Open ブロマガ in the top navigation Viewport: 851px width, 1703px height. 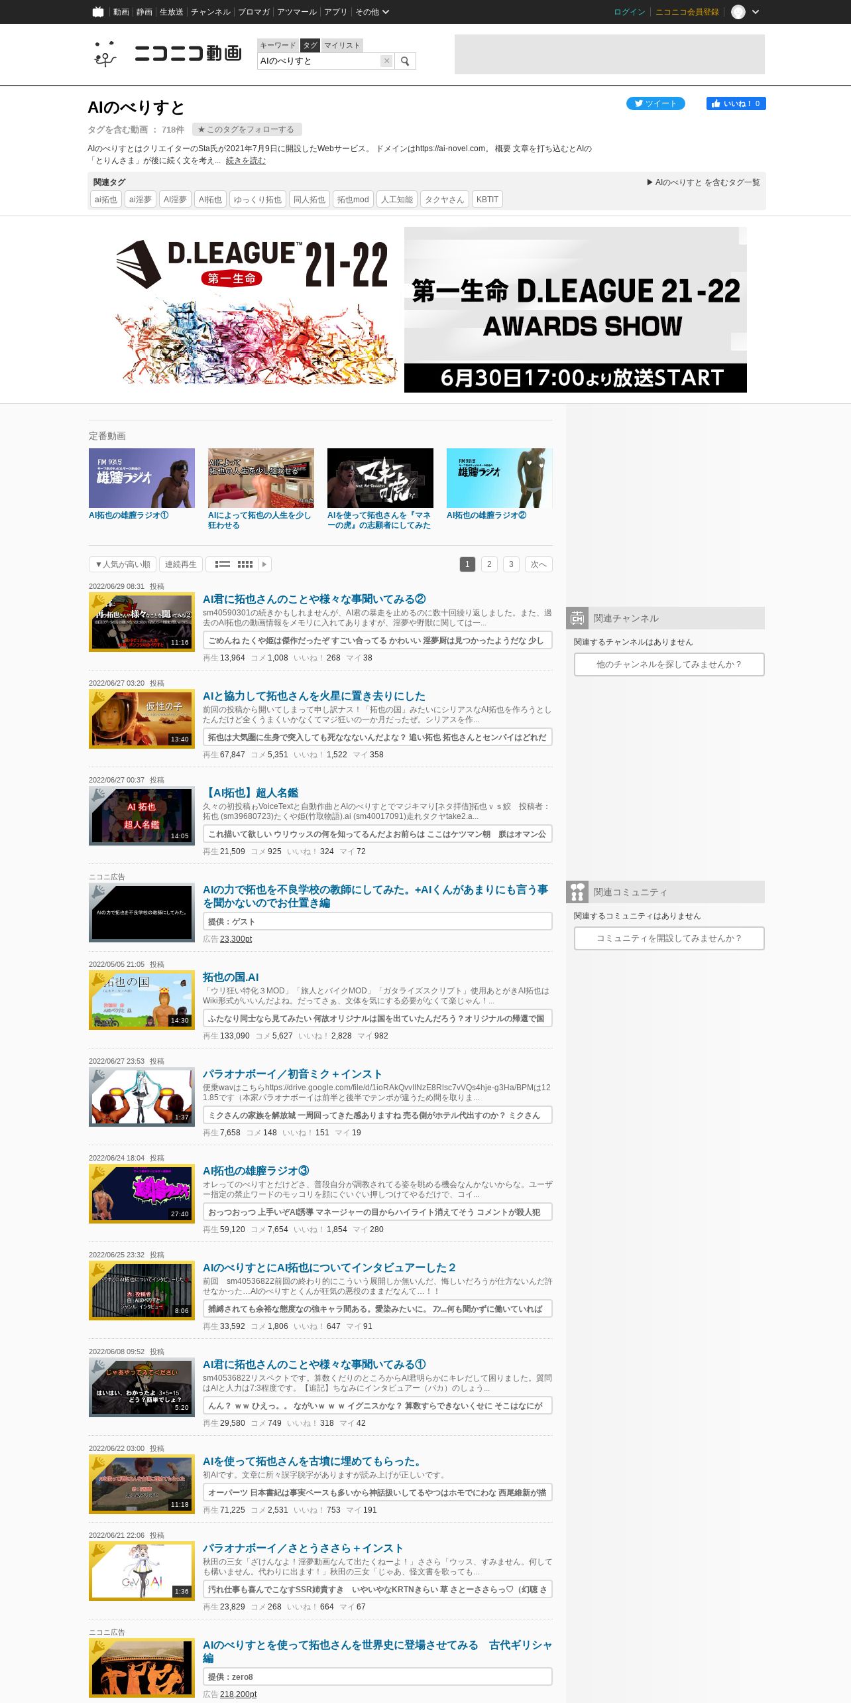coord(254,12)
